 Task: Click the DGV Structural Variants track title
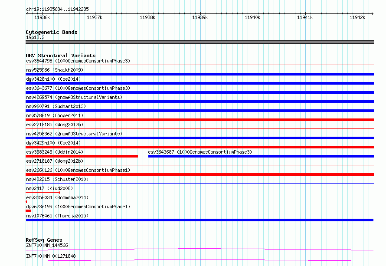click(x=61, y=56)
